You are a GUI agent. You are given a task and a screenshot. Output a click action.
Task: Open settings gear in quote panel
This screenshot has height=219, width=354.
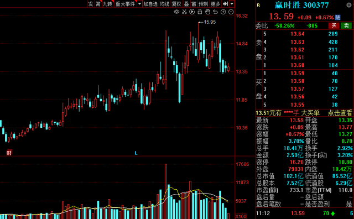349,5
